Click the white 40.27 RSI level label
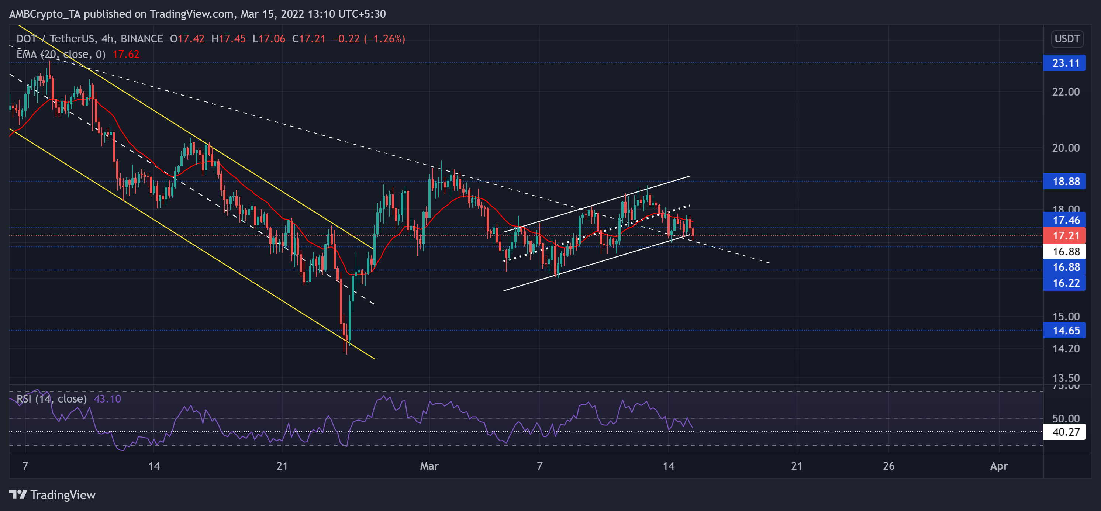This screenshot has height=511, width=1101. pyautogui.click(x=1064, y=432)
